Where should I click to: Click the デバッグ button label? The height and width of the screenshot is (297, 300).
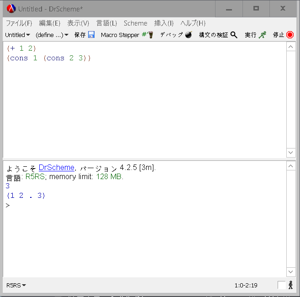click(171, 35)
